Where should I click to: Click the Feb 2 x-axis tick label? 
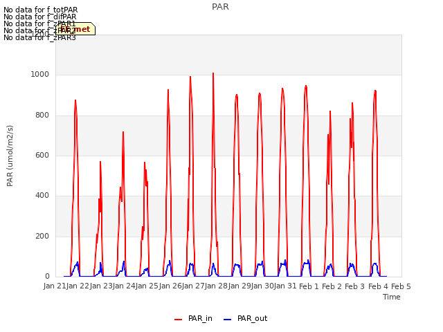[332, 286]
